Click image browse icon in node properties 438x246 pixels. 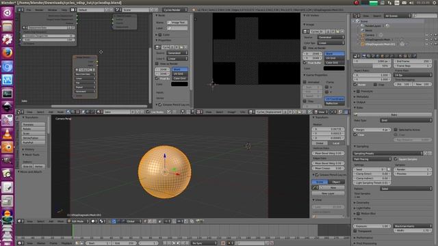click(158, 47)
